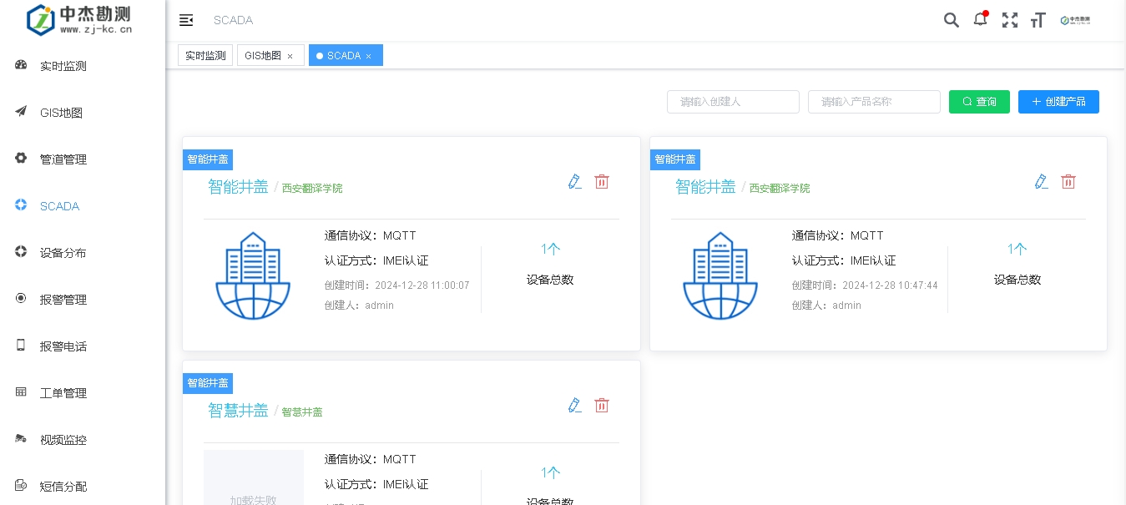This screenshot has width=1126, height=505.
Task: Open 管道管理 in the sidebar
Action: (63, 159)
